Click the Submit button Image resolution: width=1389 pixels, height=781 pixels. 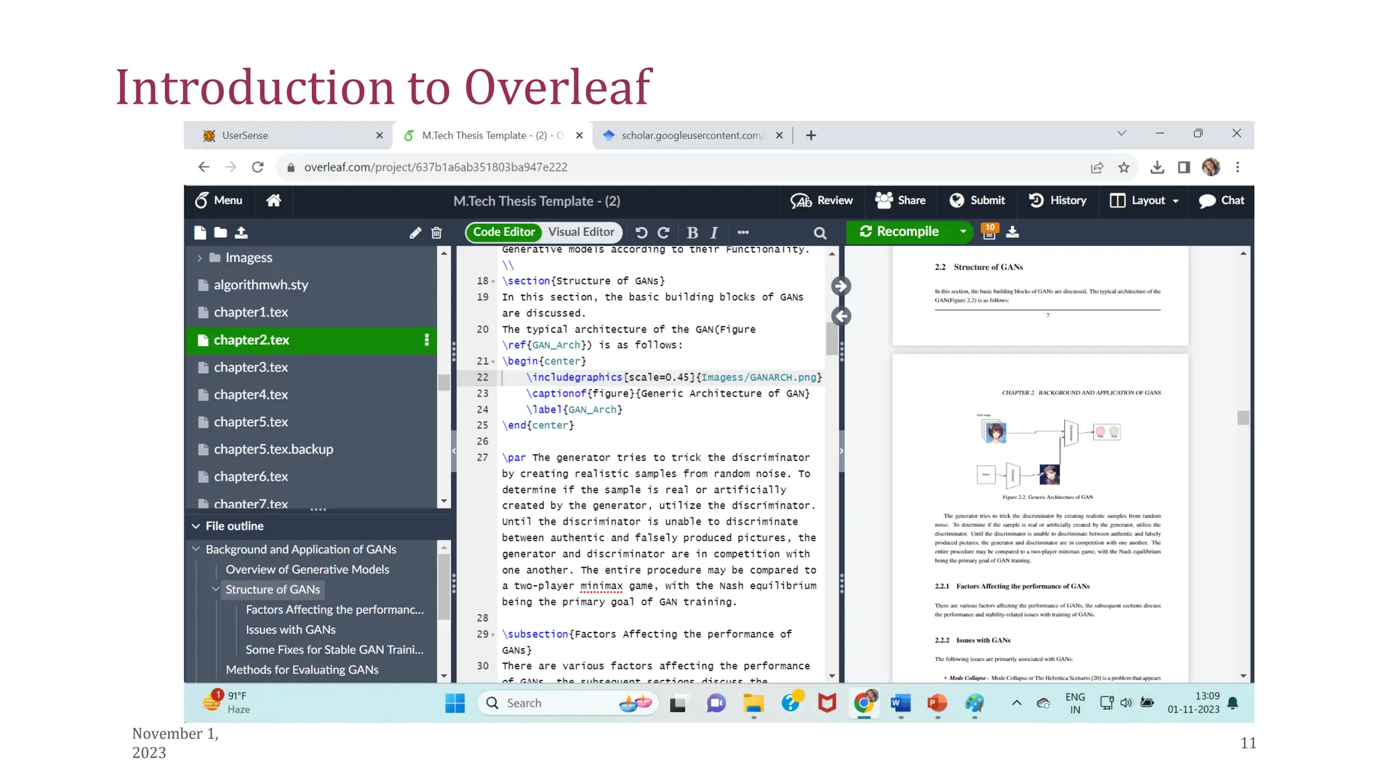[977, 201]
